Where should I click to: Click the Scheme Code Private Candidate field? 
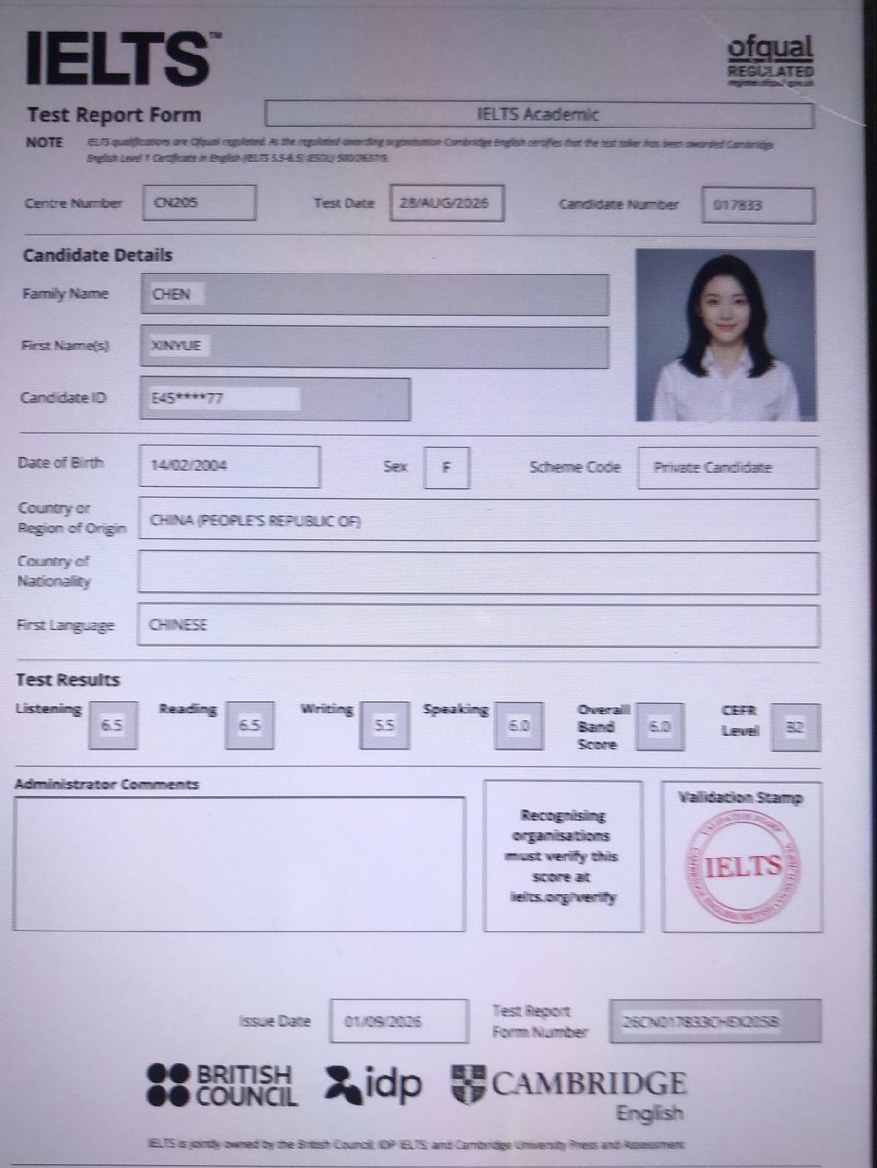click(727, 467)
